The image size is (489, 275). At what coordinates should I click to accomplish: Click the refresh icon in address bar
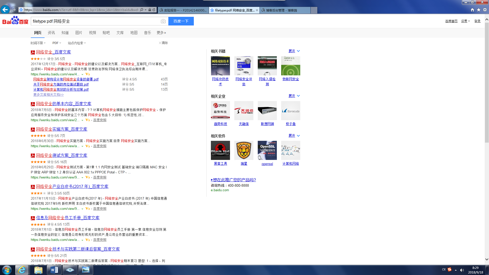pyautogui.click(x=154, y=10)
